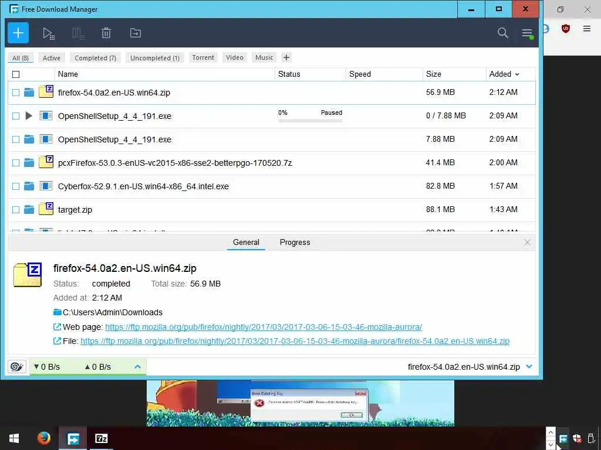Collapse details with bottom-right chevron

click(529, 367)
